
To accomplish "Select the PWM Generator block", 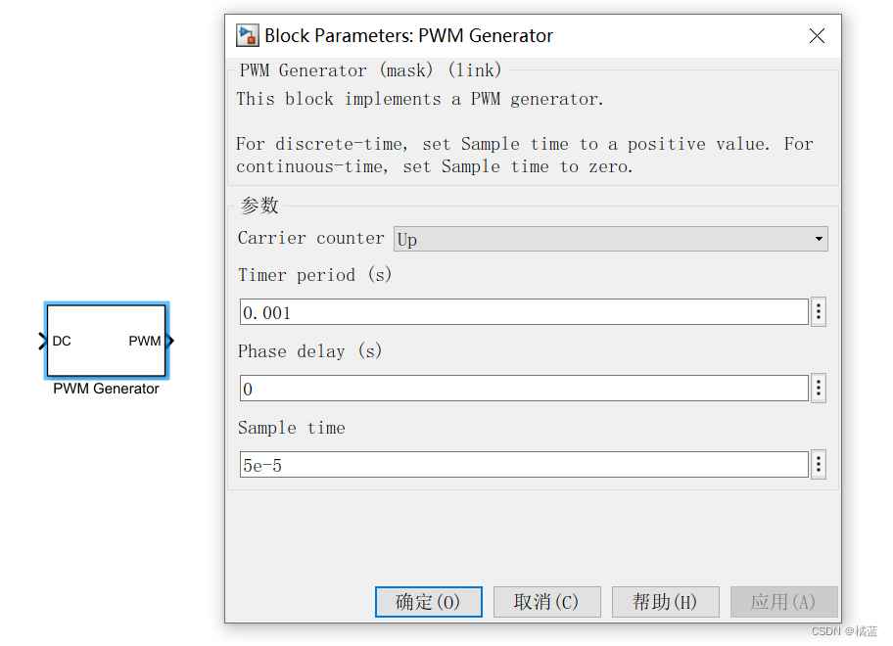I will 107,341.
